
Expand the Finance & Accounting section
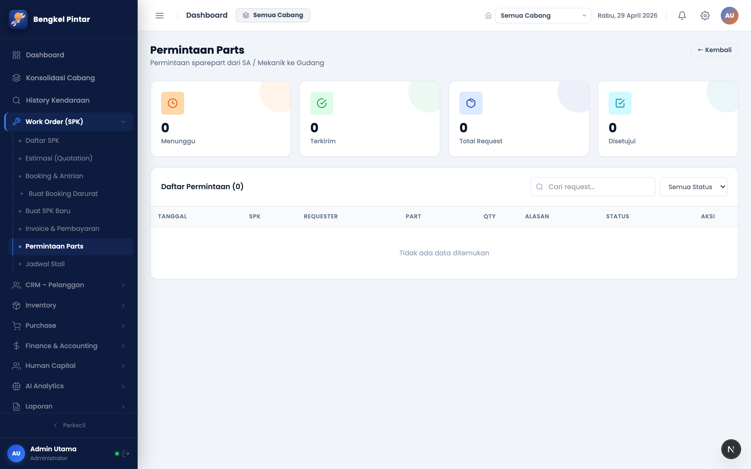coord(69,345)
